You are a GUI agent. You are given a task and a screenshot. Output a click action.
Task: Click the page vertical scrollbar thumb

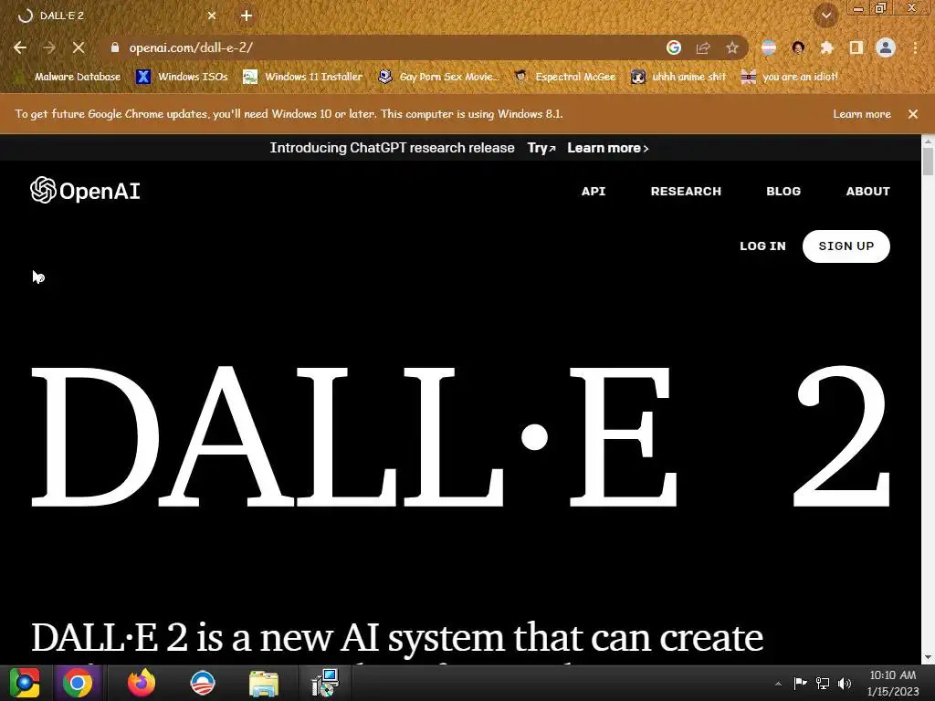(x=928, y=162)
